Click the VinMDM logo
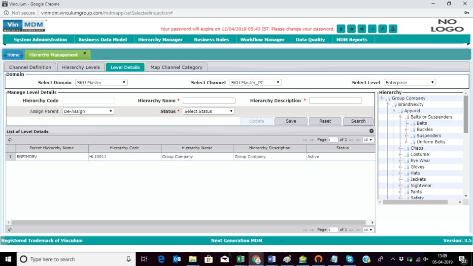Image resolution: width=473 pixels, height=266 pixels. coord(24,26)
